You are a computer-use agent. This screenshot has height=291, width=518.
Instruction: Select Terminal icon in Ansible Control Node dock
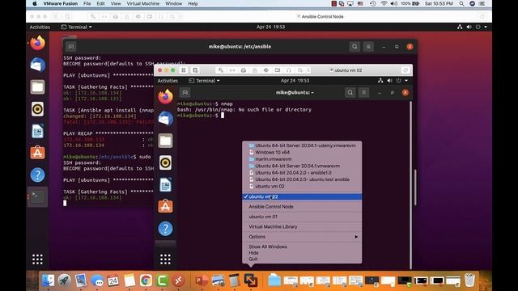point(38,196)
